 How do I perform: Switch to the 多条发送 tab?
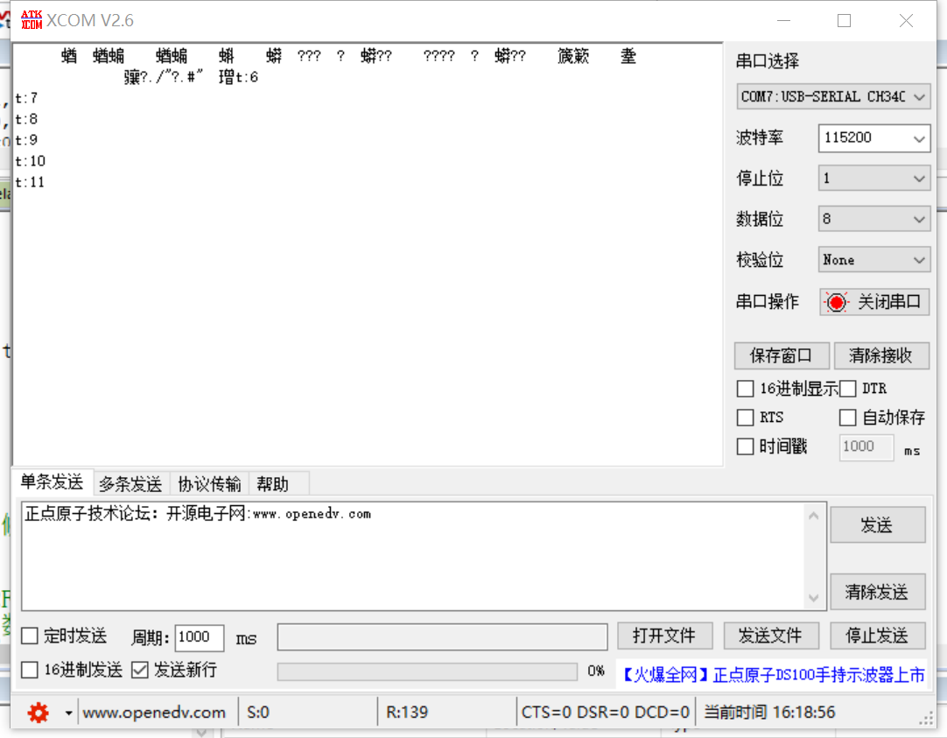point(130,482)
